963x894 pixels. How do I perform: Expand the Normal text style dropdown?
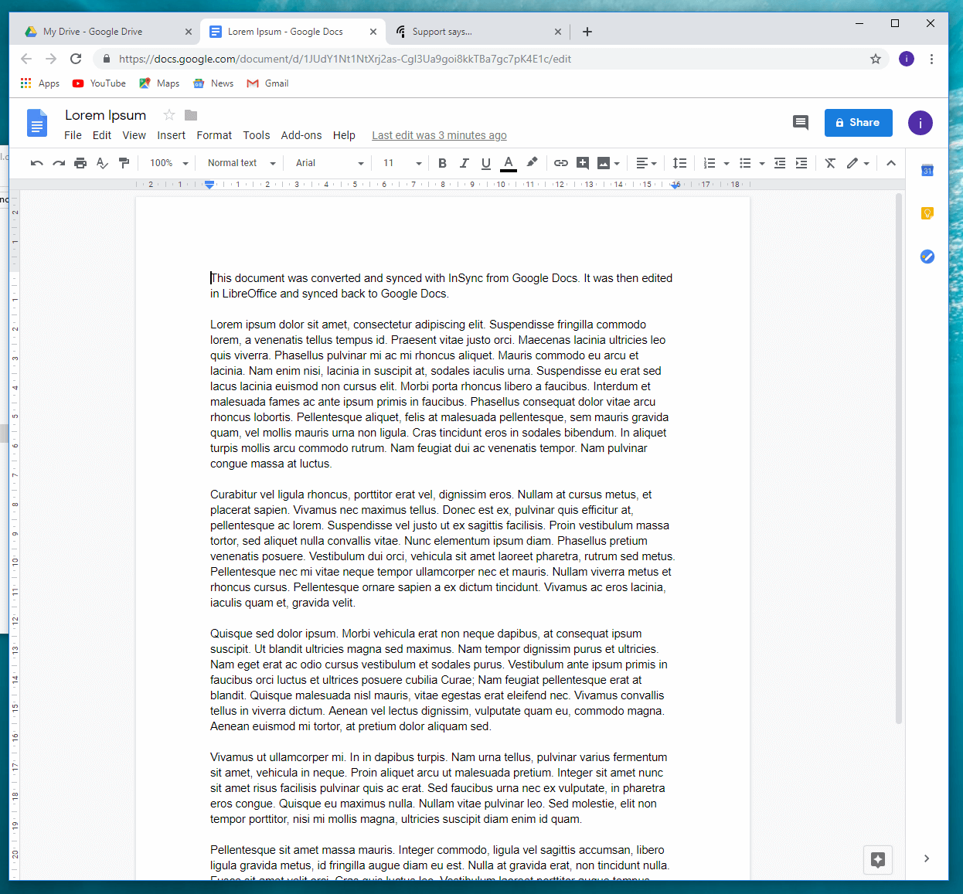[241, 163]
